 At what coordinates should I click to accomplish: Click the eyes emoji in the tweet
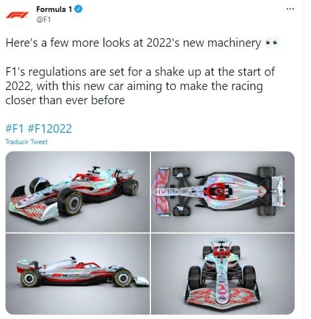coord(272,43)
